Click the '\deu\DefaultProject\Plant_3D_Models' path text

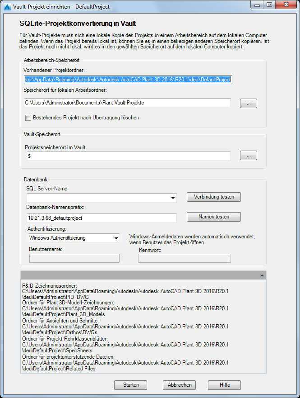coord(63,314)
